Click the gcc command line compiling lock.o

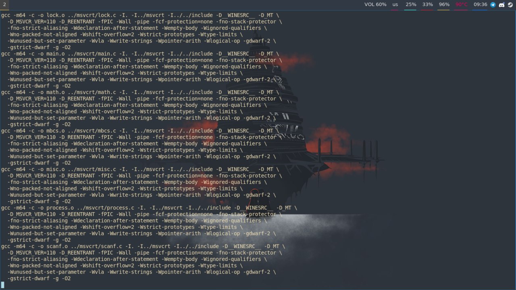coord(140,15)
